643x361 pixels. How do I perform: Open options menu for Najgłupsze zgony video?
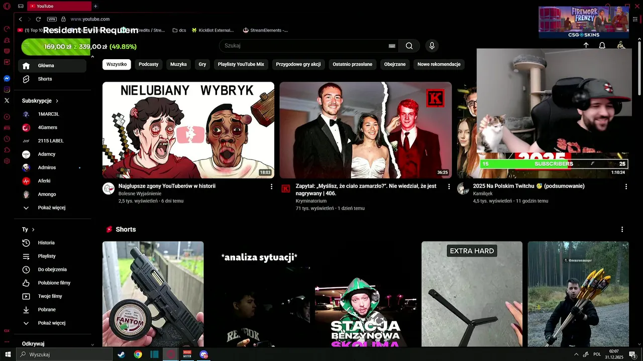click(x=272, y=187)
